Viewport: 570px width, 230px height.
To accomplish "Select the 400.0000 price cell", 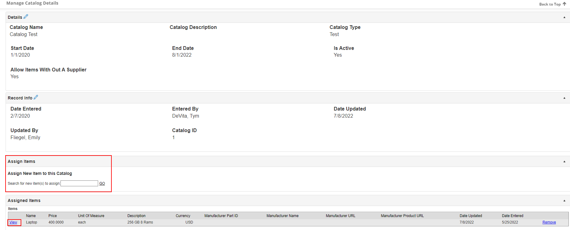I will tap(56, 222).
